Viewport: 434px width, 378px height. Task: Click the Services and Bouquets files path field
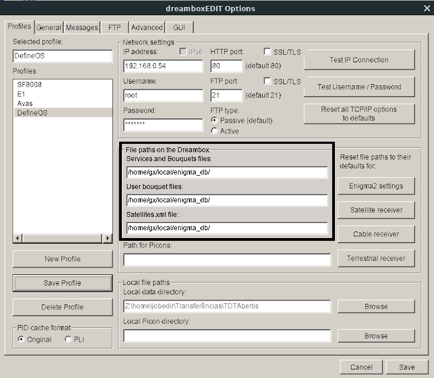(227, 172)
